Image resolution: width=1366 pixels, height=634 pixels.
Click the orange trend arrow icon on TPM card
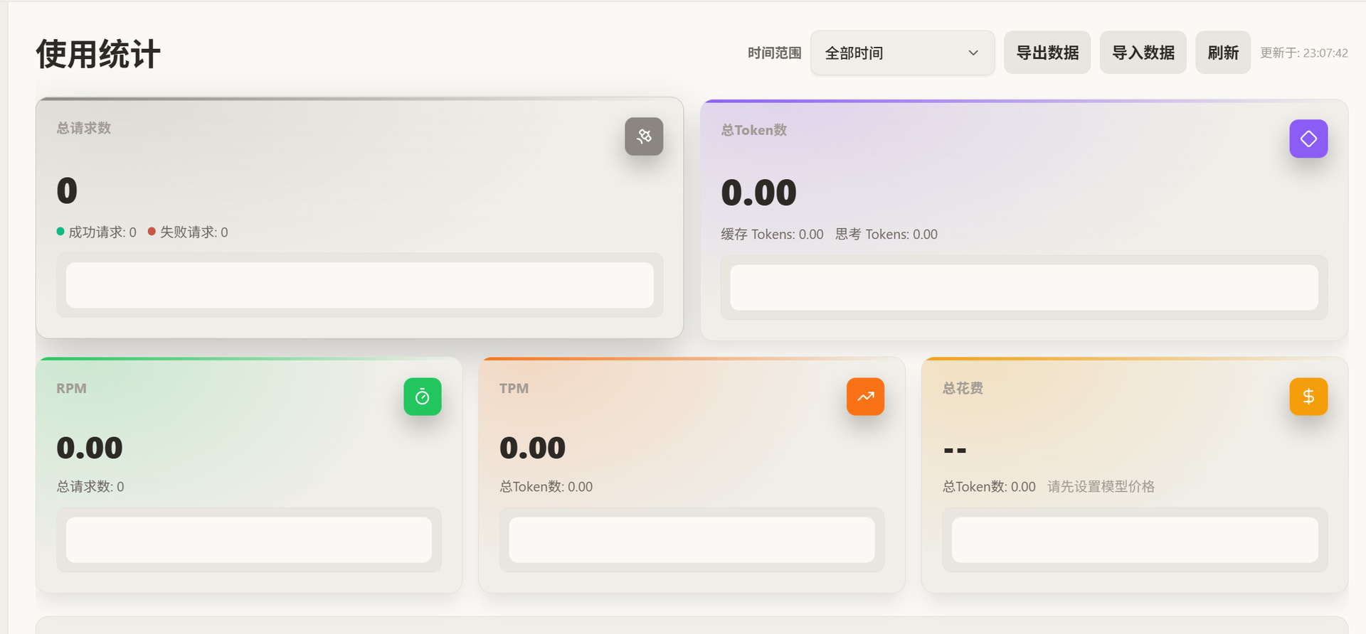tap(865, 397)
